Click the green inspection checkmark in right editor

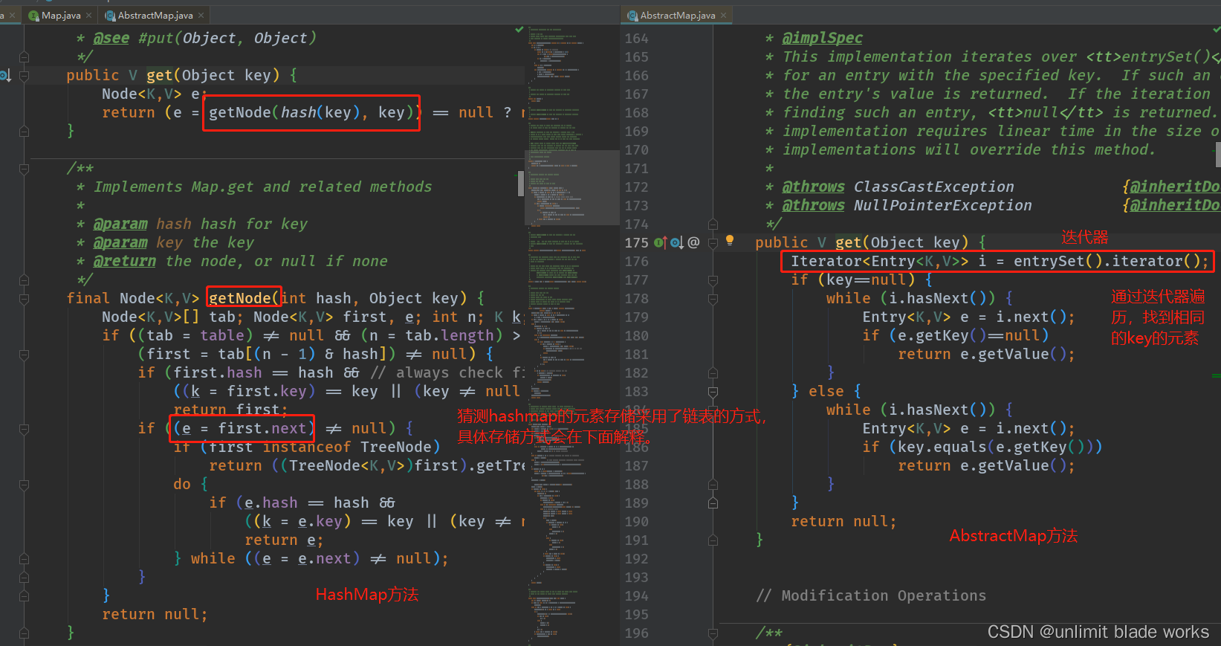pyautogui.click(x=1217, y=30)
